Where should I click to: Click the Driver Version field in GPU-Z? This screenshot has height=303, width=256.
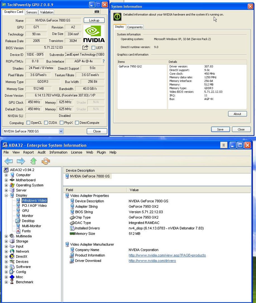[65, 95]
